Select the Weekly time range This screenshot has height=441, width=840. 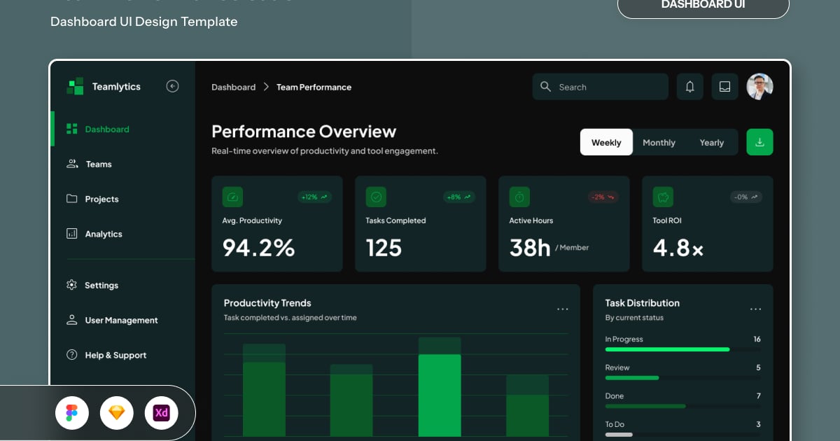(x=606, y=142)
